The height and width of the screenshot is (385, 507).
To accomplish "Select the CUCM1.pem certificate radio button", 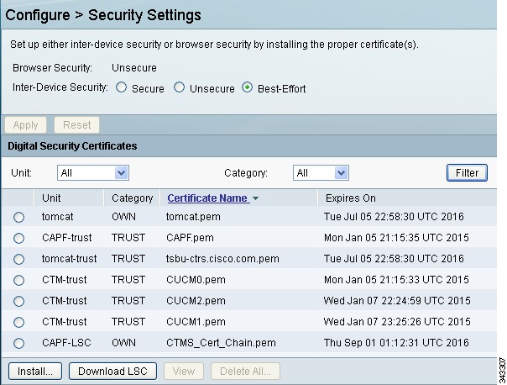I will 18,322.
